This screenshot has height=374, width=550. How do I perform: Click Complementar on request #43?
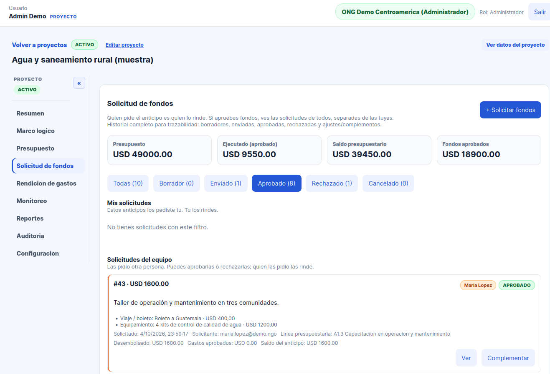point(508,358)
